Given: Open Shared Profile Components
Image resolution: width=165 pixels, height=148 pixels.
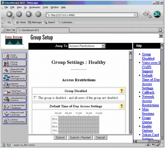Looking at the screenshot, I should (x=15, y=71).
